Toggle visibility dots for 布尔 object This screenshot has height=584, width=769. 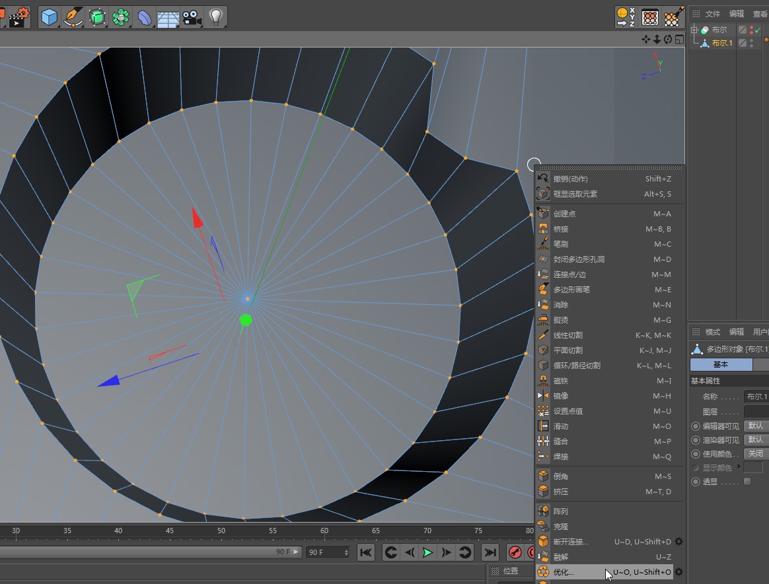[751, 30]
